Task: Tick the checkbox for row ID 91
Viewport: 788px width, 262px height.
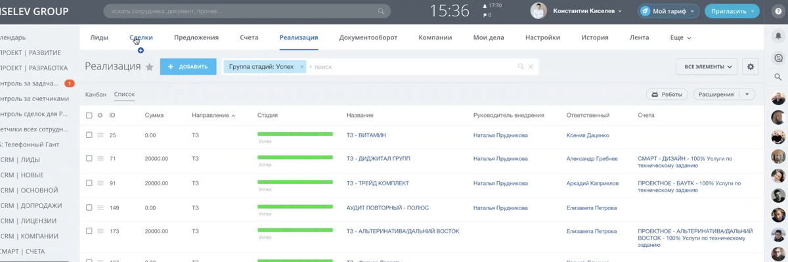Action: click(x=89, y=183)
